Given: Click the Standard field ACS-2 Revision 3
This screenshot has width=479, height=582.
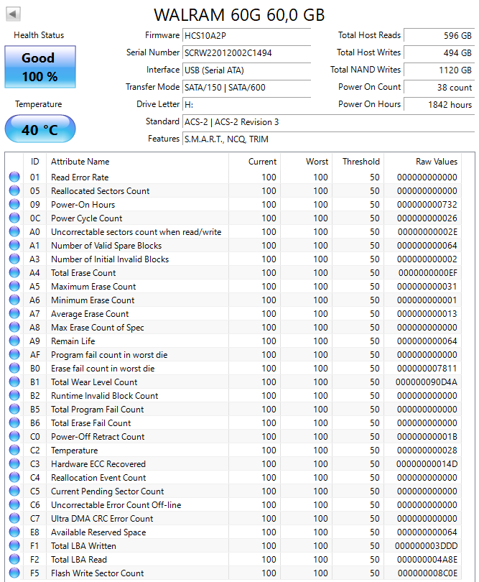Looking at the screenshot, I should coord(328,121).
